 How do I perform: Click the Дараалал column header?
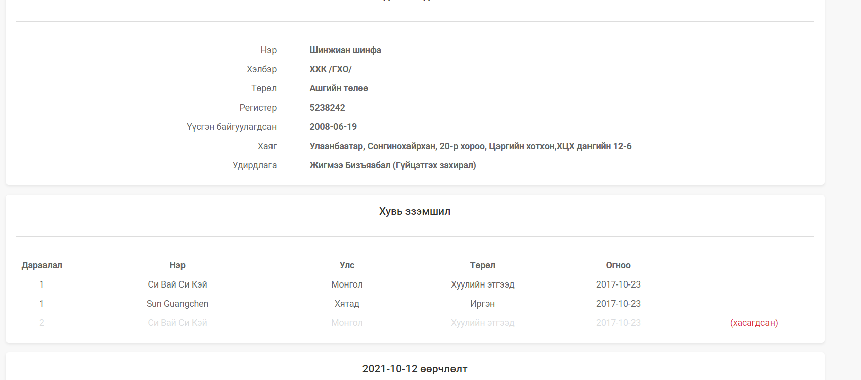tap(42, 265)
